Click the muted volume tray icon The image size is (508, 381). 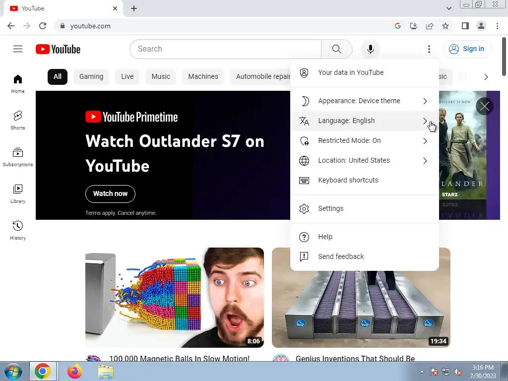click(x=458, y=372)
